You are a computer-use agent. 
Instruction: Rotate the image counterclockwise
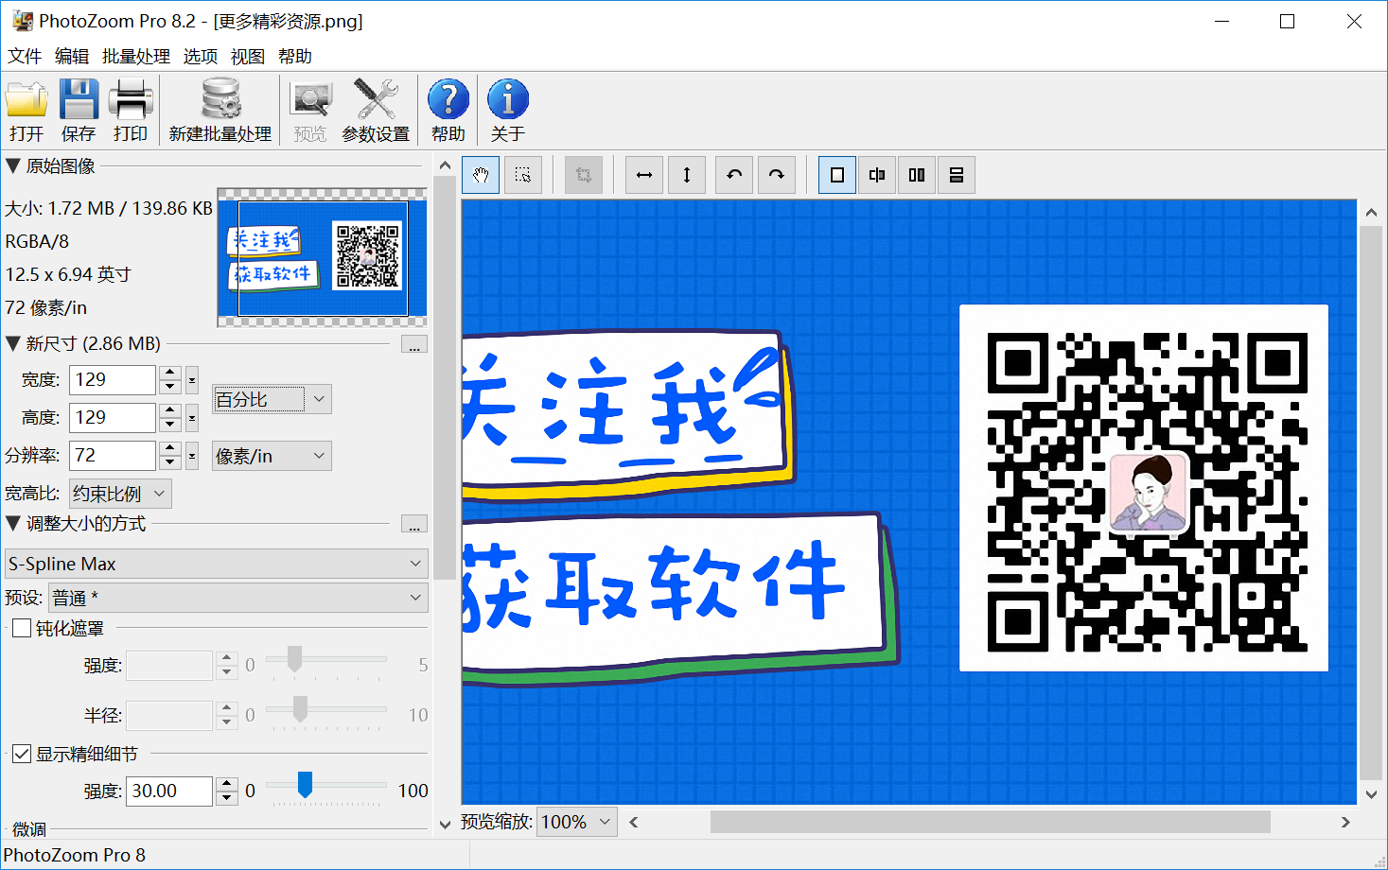click(x=734, y=175)
